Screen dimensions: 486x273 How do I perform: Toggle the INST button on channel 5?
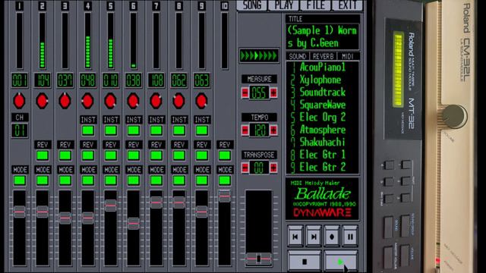click(x=111, y=130)
